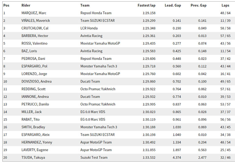235x165 pixels.
Task: Select rider VIÑALES, Maverick
Action: tap(36, 21)
